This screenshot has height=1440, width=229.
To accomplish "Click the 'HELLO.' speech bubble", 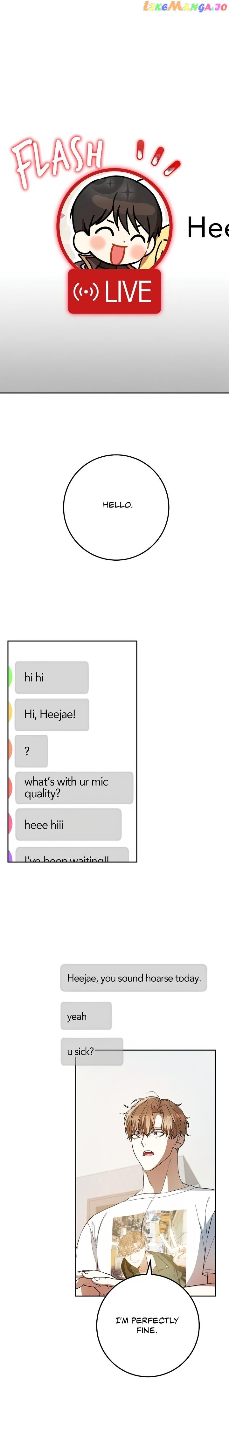I will coord(116,507).
